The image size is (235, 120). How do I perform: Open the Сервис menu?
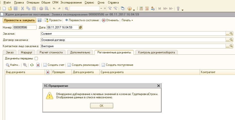(x=89, y=2)
